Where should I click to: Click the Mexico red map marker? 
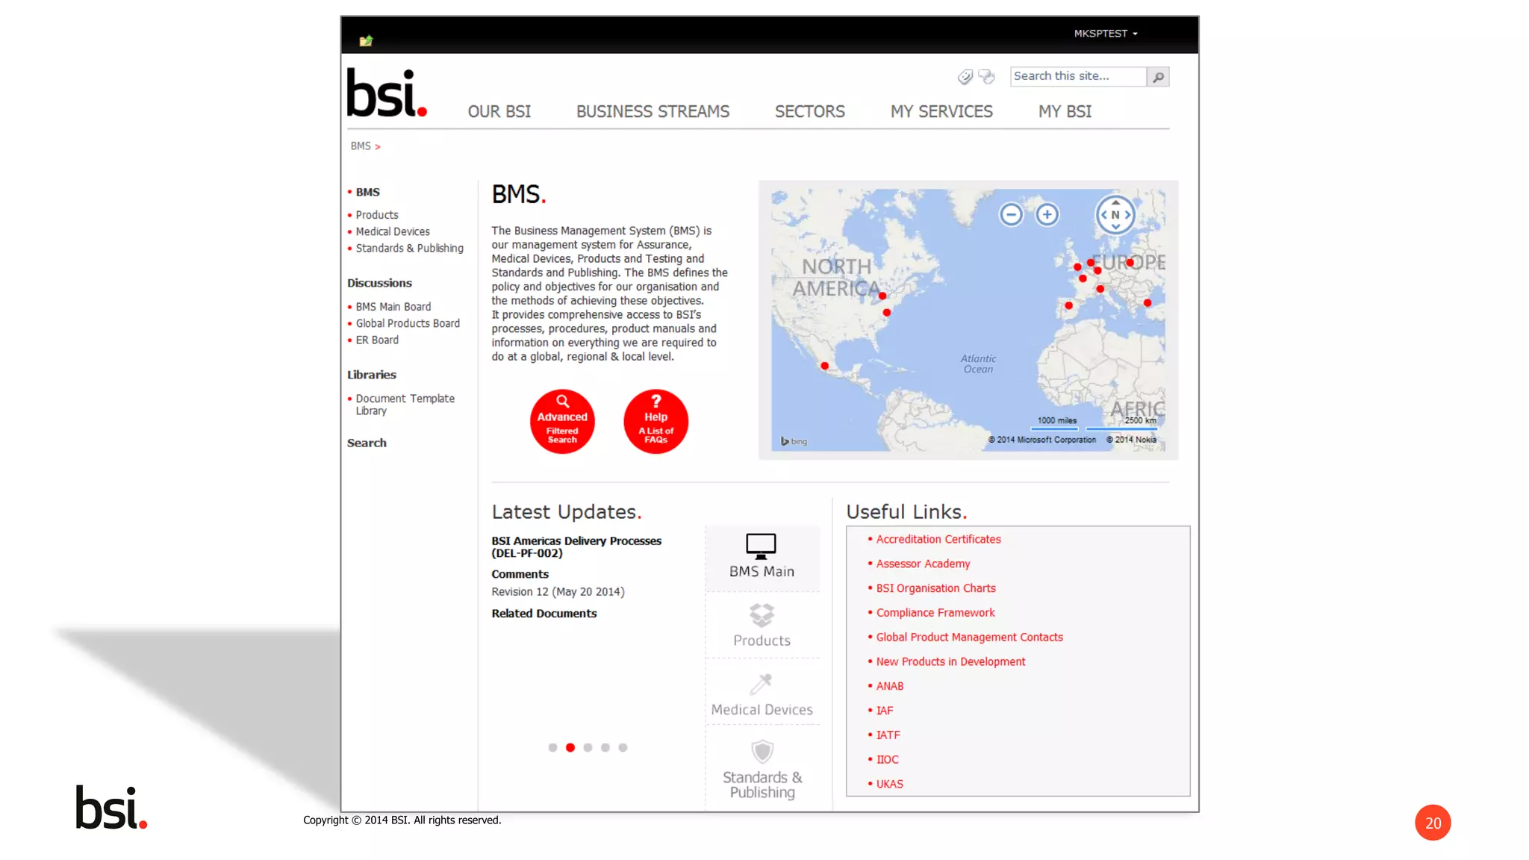[824, 366]
